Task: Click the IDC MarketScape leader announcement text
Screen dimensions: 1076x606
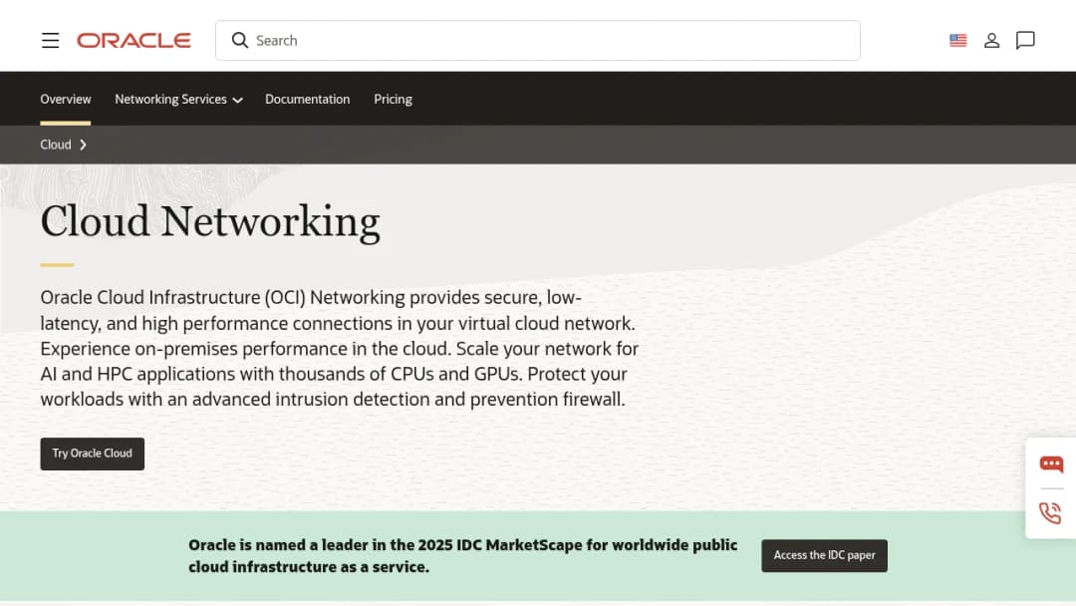Action: (x=463, y=556)
